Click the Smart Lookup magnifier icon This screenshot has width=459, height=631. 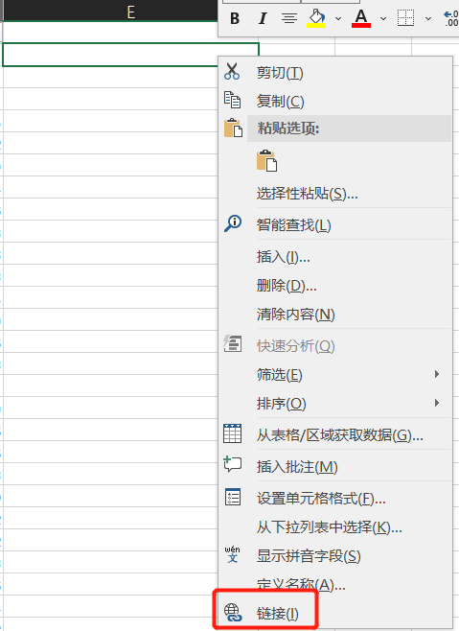point(233,223)
